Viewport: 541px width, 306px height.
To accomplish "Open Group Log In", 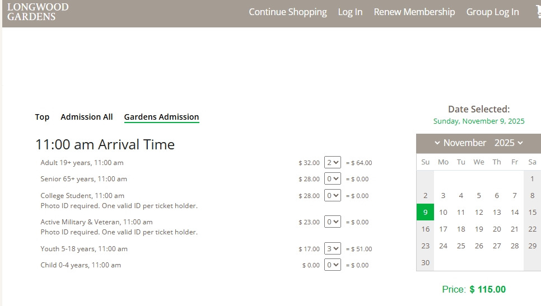I will (x=492, y=12).
